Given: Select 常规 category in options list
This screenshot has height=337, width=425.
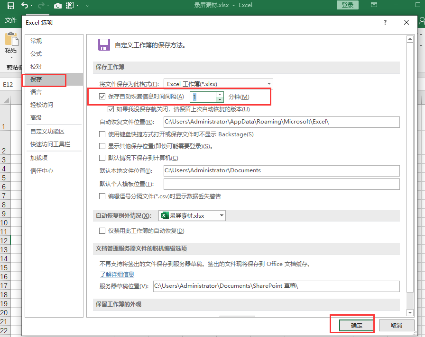Looking at the screenshot, I should click(x=54, y=41).
